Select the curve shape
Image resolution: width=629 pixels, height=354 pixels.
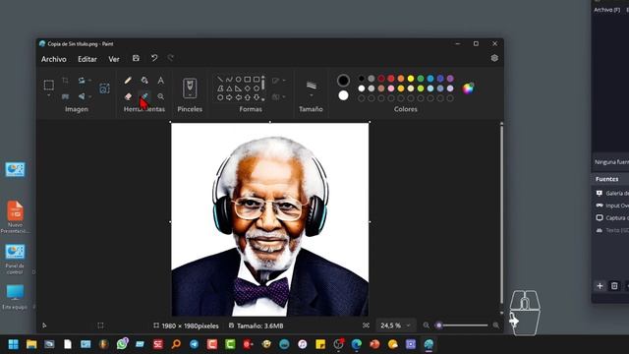pyautogui.click(x=229, y=79)
